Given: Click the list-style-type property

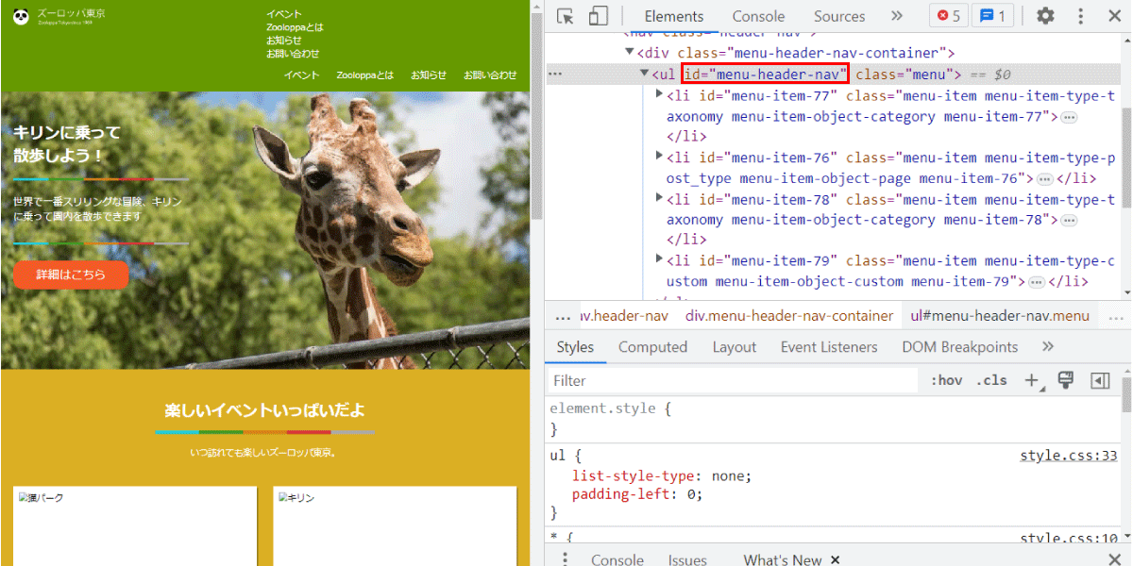Looking at the screenshot, I should 635,475.
